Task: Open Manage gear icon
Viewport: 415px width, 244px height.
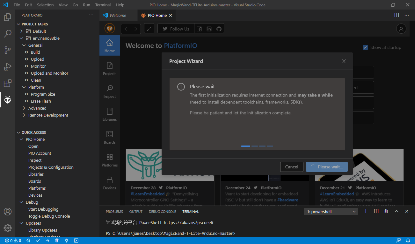Action: click(x=8, y=228)
